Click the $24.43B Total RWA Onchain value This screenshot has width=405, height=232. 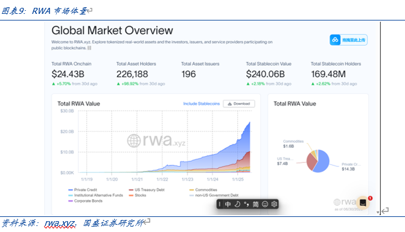pyautogui.click(x=68, y=74)
